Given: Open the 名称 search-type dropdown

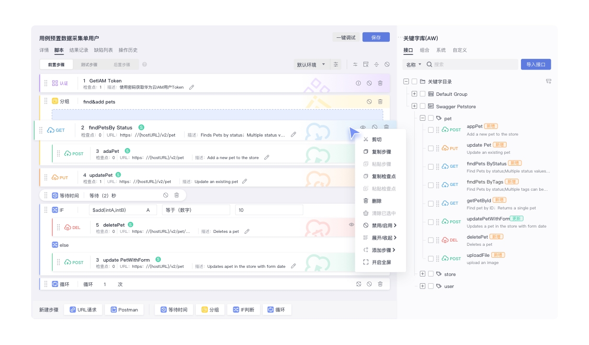Looking at the screenshot, I should pos(414,64).
